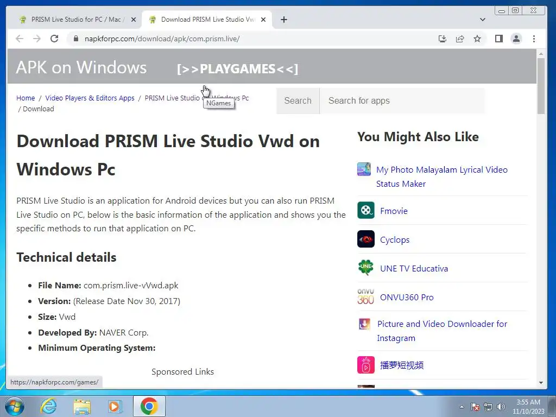Open the Fmovie app link
Screen dimensions: 556x417
coord(394,211)
